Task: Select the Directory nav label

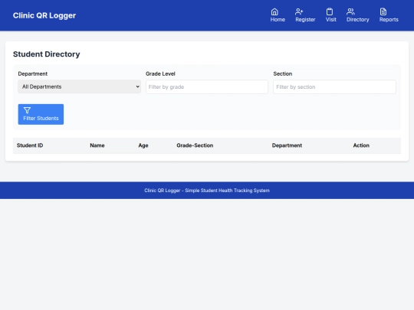Action: [358, 20]
